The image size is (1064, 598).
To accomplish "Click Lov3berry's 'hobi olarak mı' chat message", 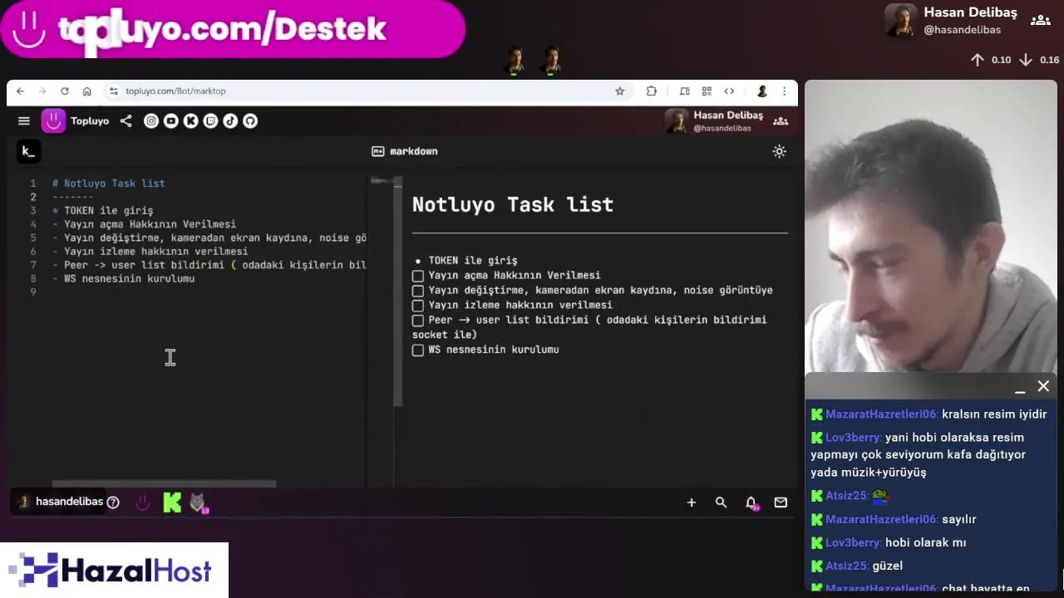I will (926, 542).
